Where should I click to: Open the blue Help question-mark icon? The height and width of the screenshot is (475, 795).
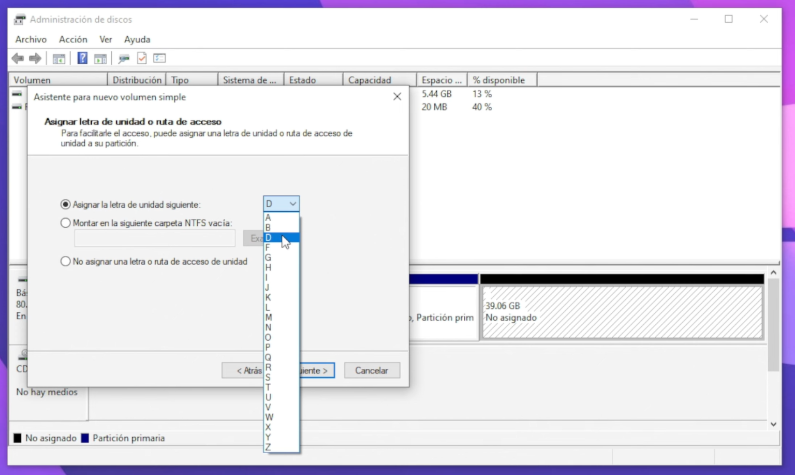tap(82, 58)
